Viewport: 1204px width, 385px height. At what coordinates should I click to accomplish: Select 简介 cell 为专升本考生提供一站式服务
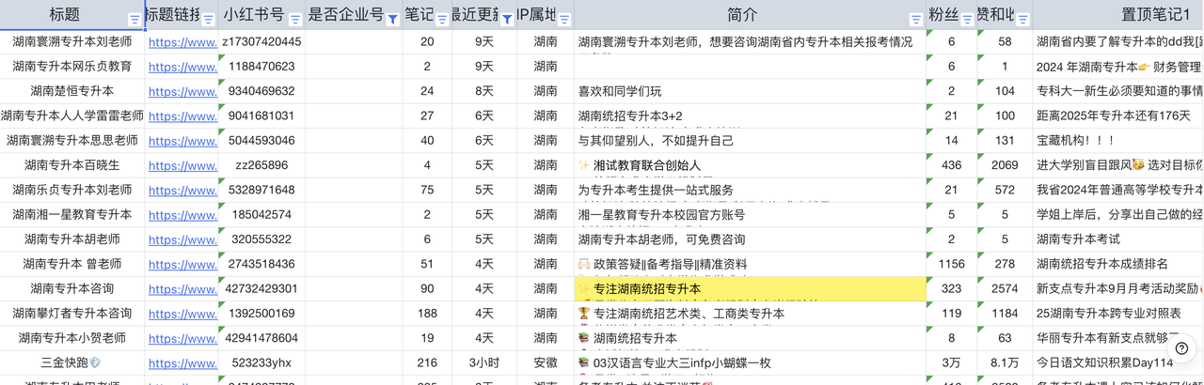click(x=751, y=190)
